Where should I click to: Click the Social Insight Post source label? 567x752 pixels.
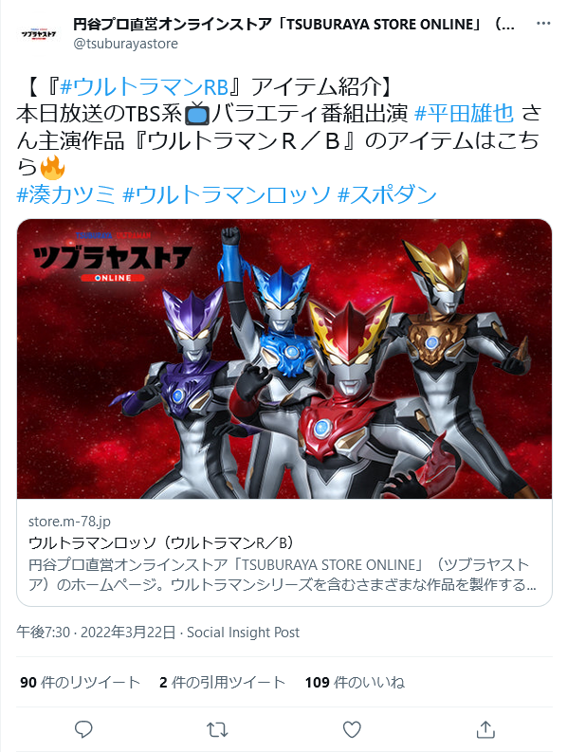(244, 633)
